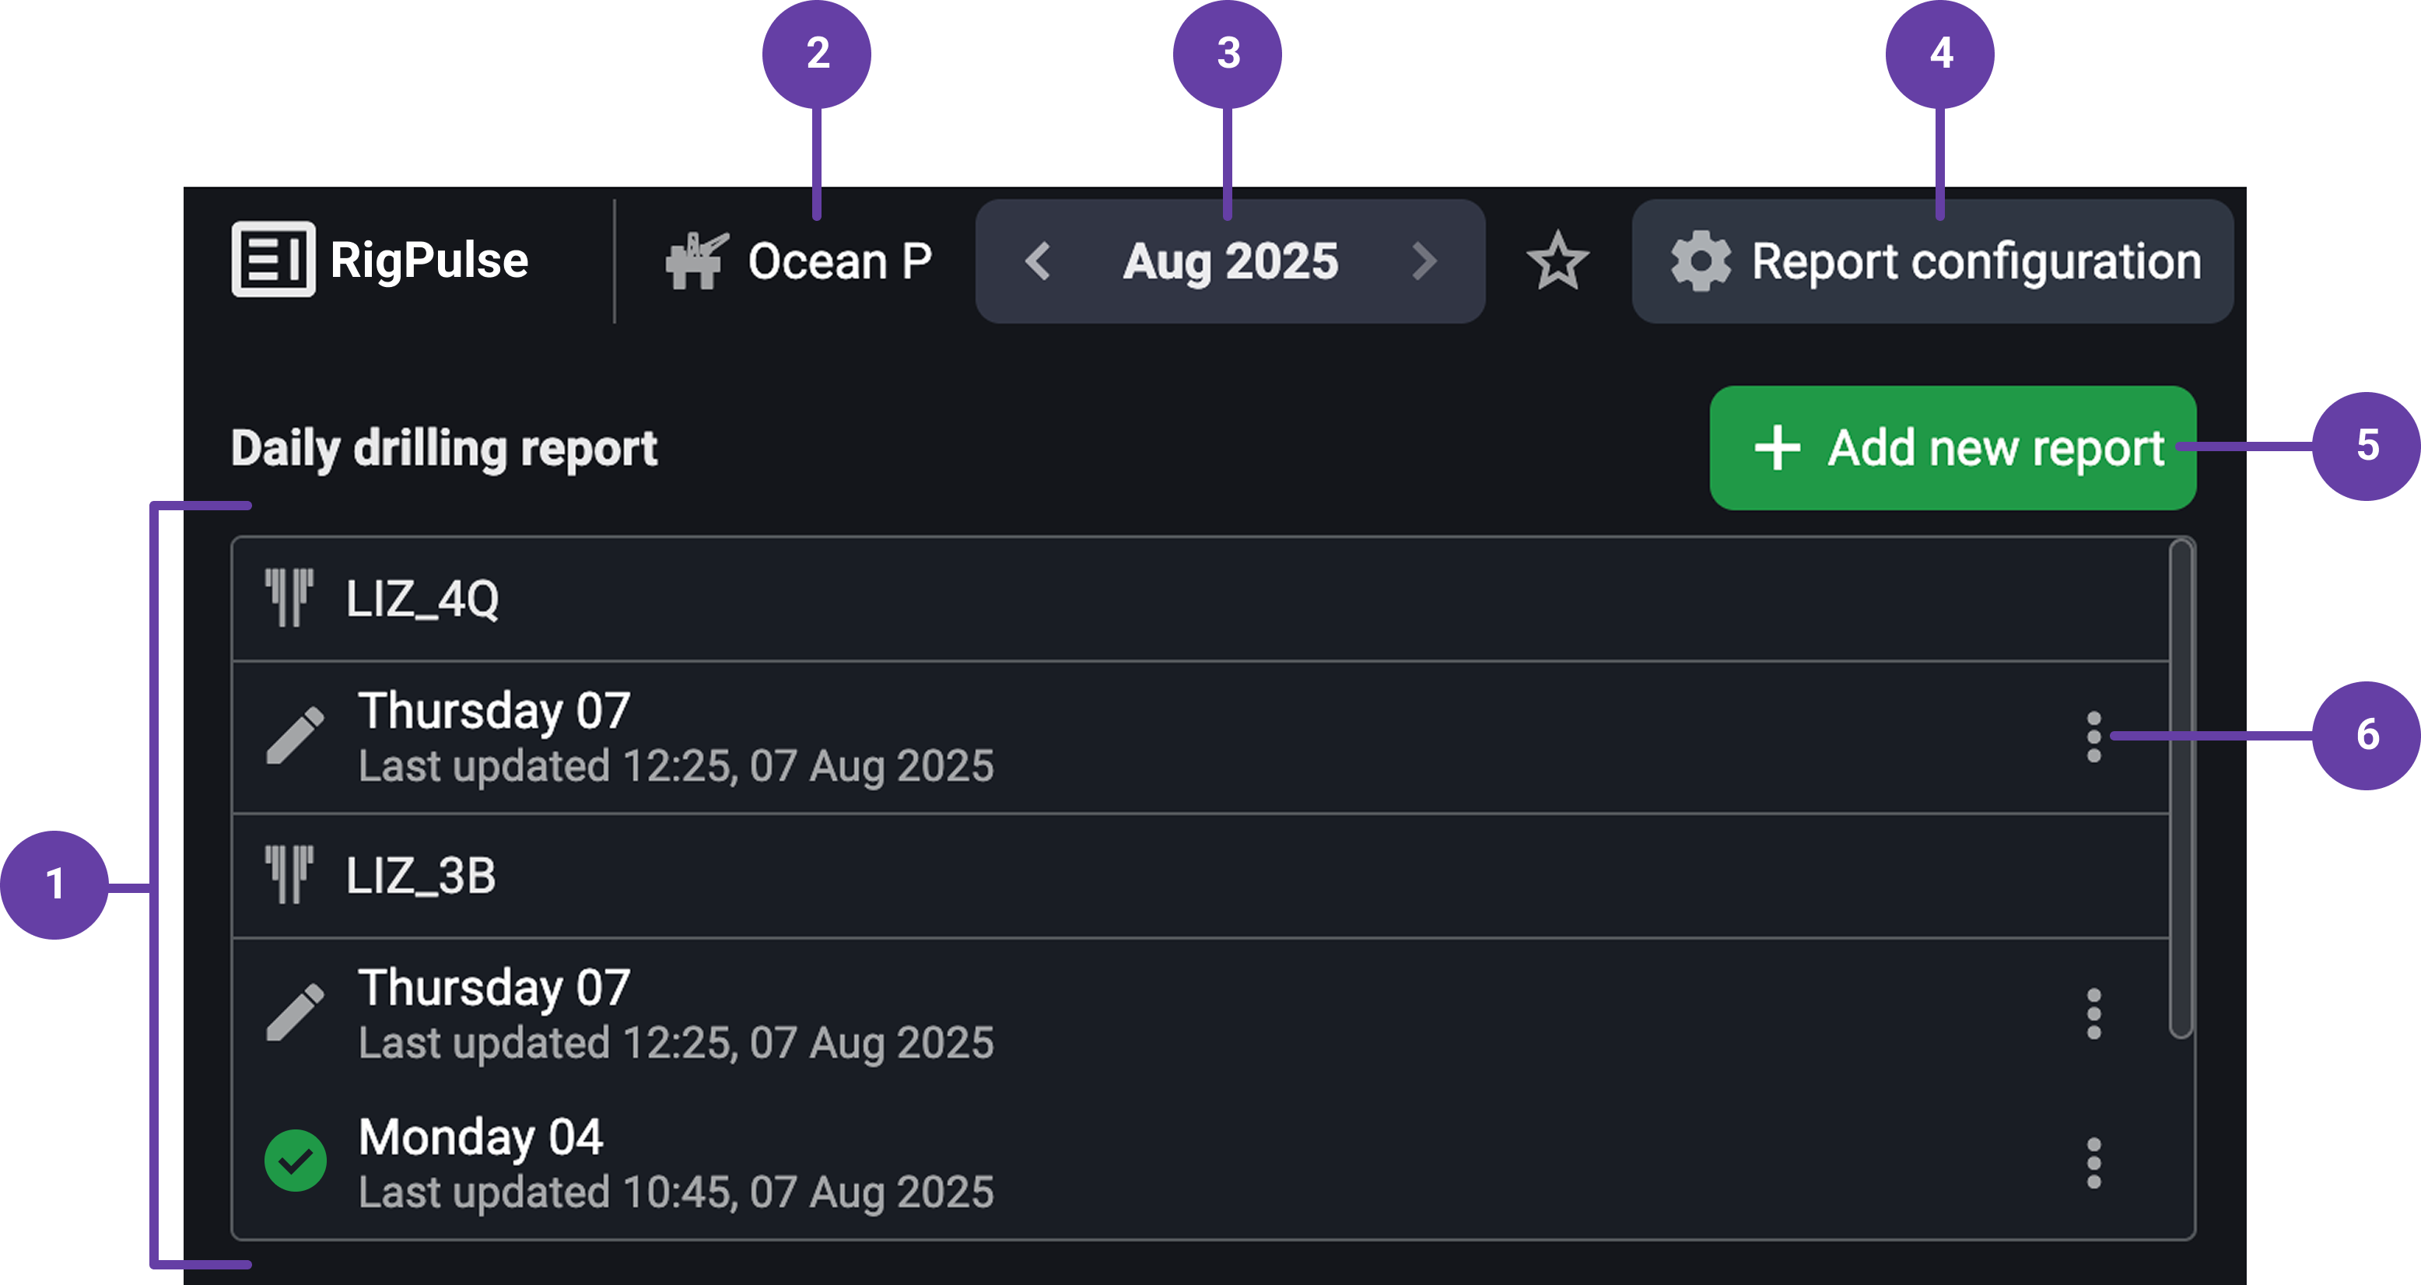Advance to next month with right chevron
The image size is (2421, 1285).
[x=1424, y=261]
